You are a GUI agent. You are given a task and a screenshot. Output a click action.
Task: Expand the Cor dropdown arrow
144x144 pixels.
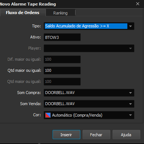(130, 115)
